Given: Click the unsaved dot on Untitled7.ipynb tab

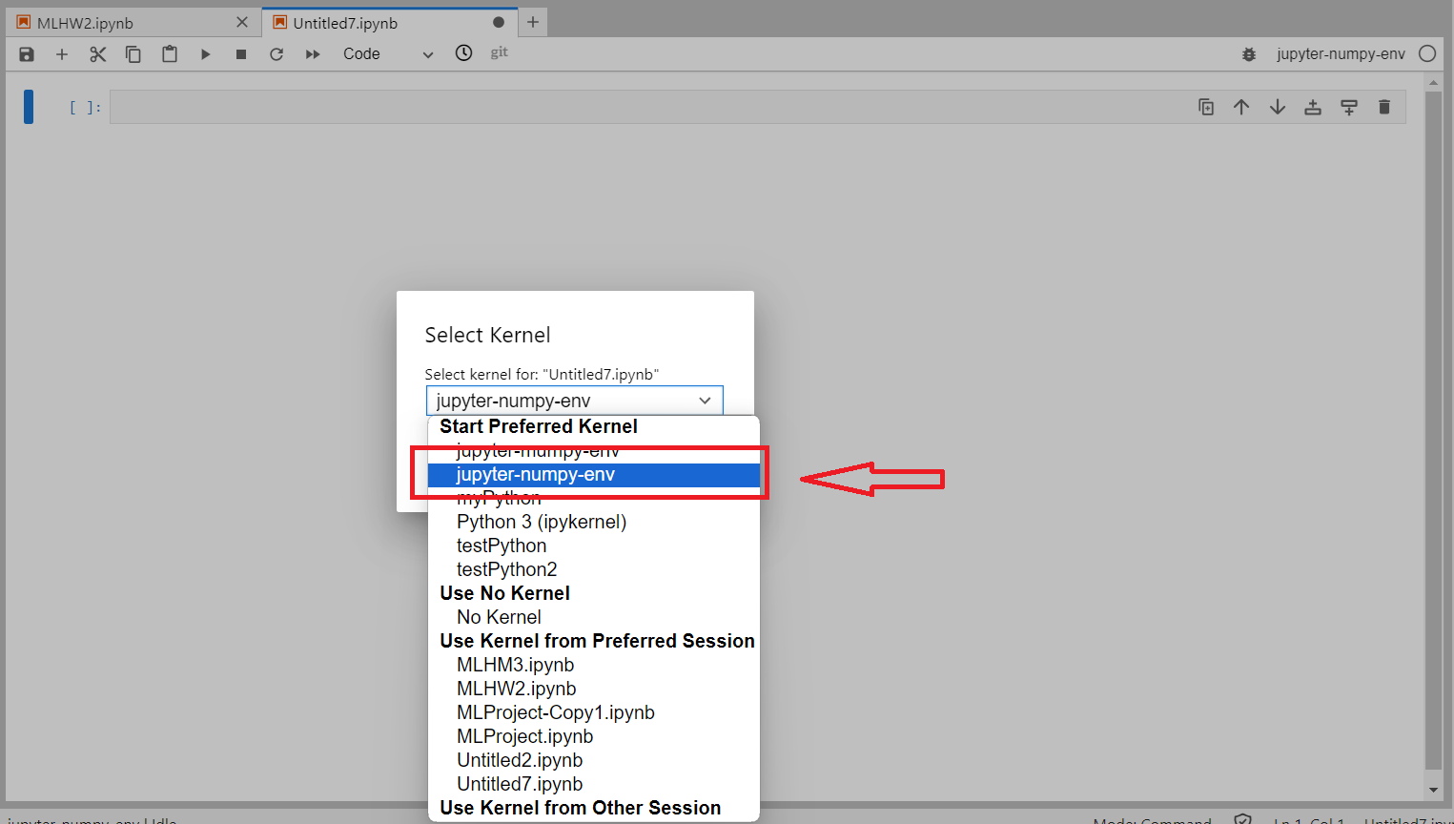Looking at the screenshot, I should click(x=499, y=22).
